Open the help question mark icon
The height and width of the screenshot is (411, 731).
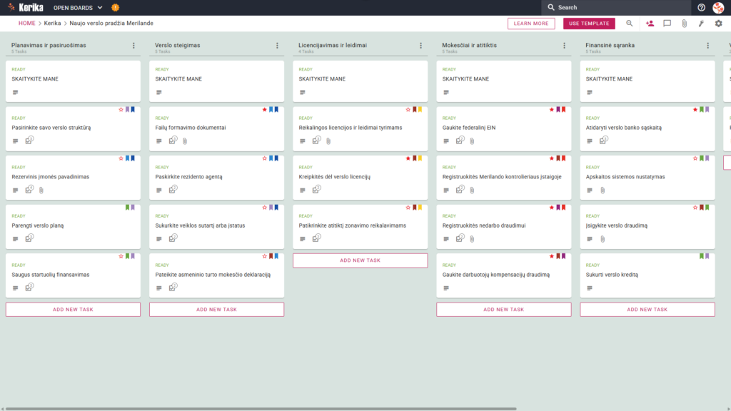tap(701, 7)
